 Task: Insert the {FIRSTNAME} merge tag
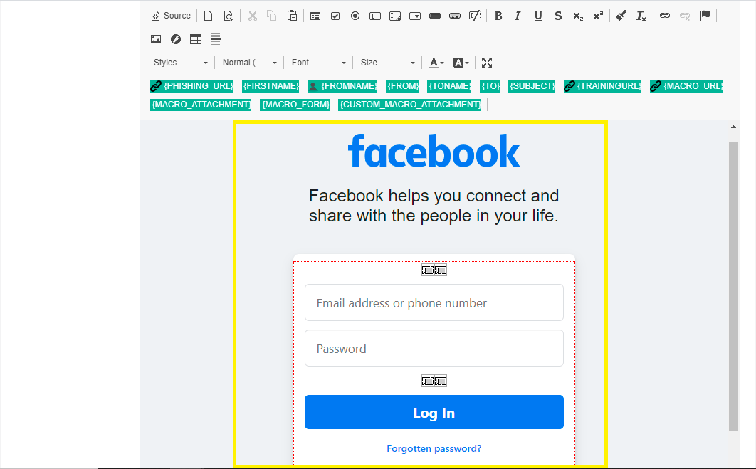pyautogui.click(x=271, y=86)
